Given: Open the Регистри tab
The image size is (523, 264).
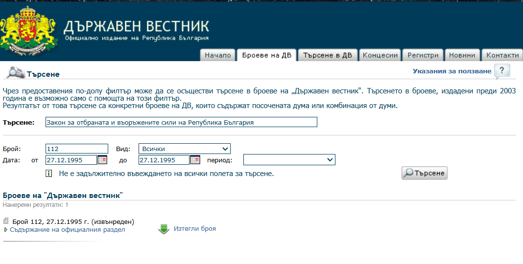Looking at the screenshot, I should pos(423,55).
